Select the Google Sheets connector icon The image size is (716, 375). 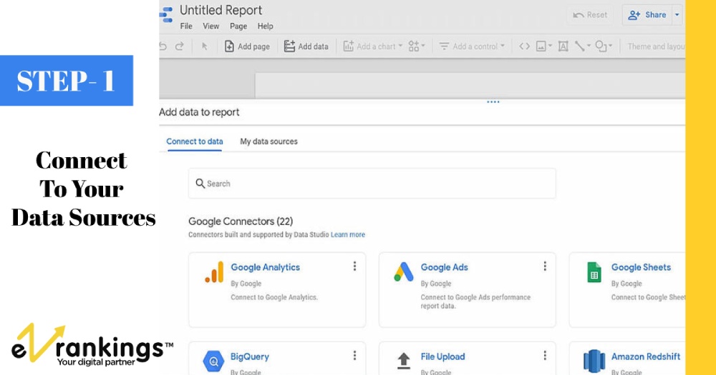point(594,272)
